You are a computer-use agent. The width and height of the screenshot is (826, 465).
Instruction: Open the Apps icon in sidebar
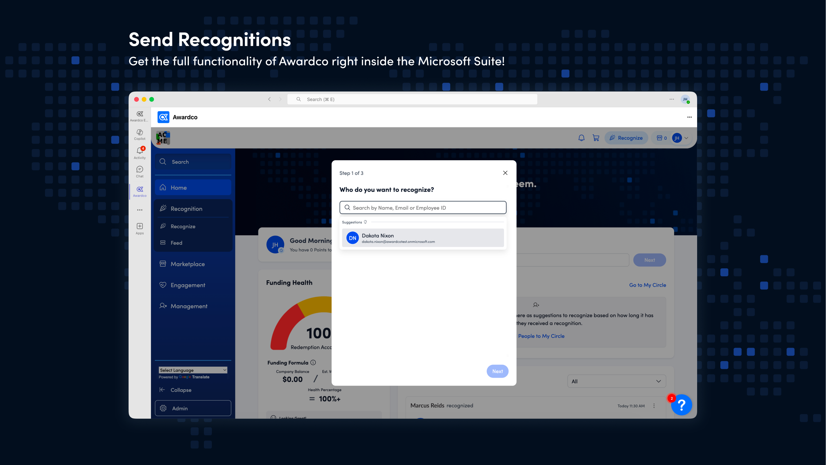click(140, 229)
